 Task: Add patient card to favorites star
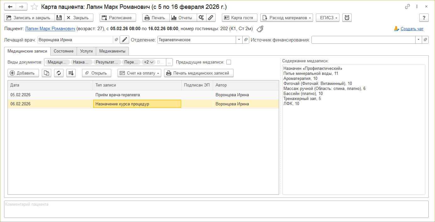[x=35, y=7]
